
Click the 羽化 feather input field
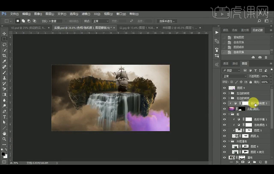point(56,21)
